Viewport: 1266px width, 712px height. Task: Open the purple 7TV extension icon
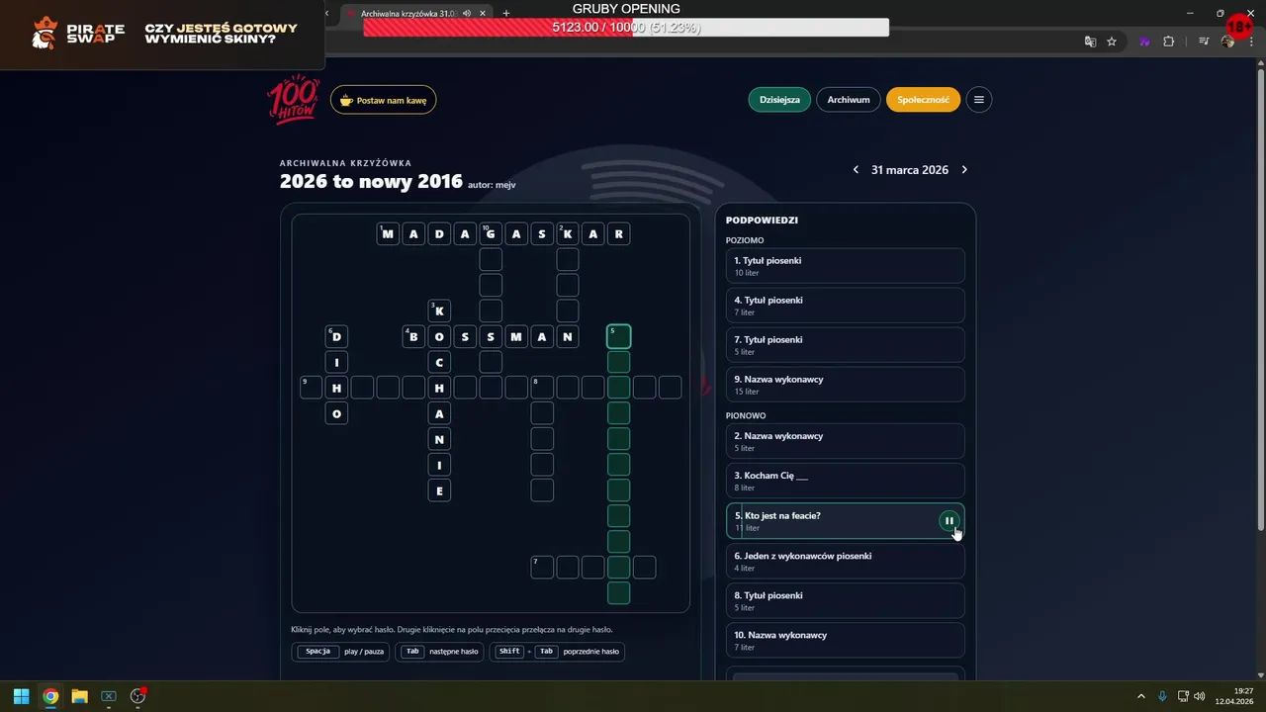tap(1144, 42)
